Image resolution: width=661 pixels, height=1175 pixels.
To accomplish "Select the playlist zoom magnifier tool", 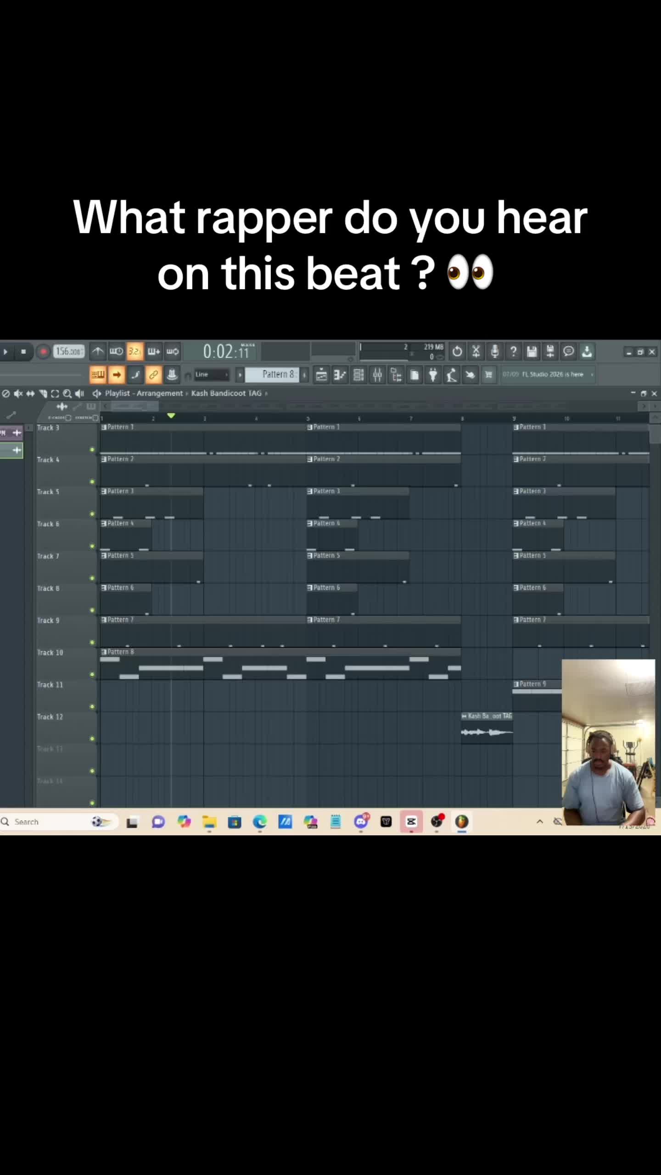I will click(x=67, y=393).
